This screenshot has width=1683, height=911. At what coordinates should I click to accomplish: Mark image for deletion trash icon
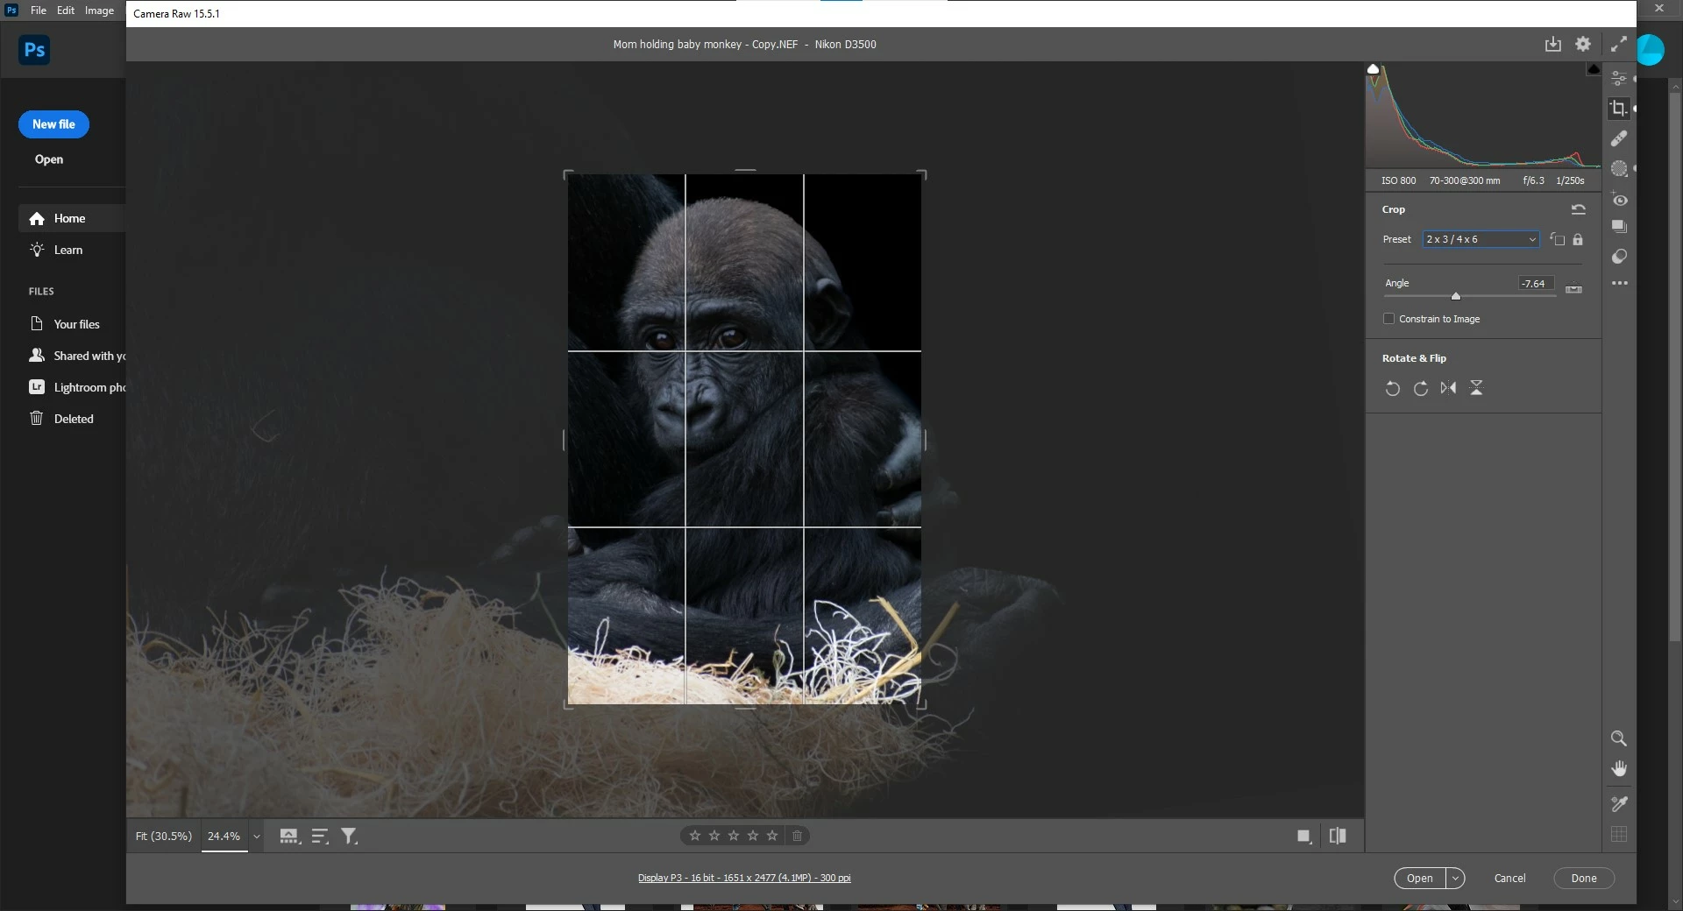pos(797,836)
